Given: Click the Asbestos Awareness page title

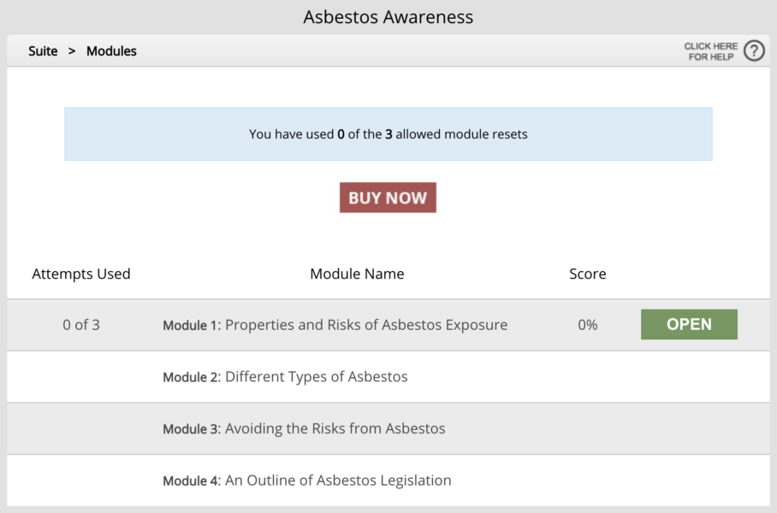Looking at the screenshot, I should [388, 17].
